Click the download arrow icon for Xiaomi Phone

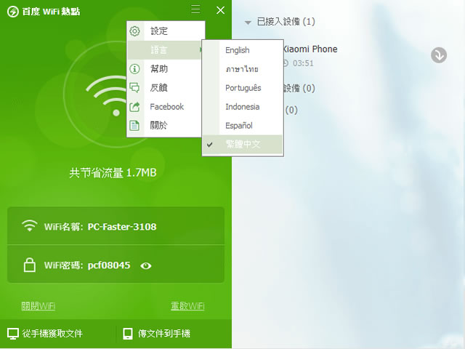[x=439, y=55]
